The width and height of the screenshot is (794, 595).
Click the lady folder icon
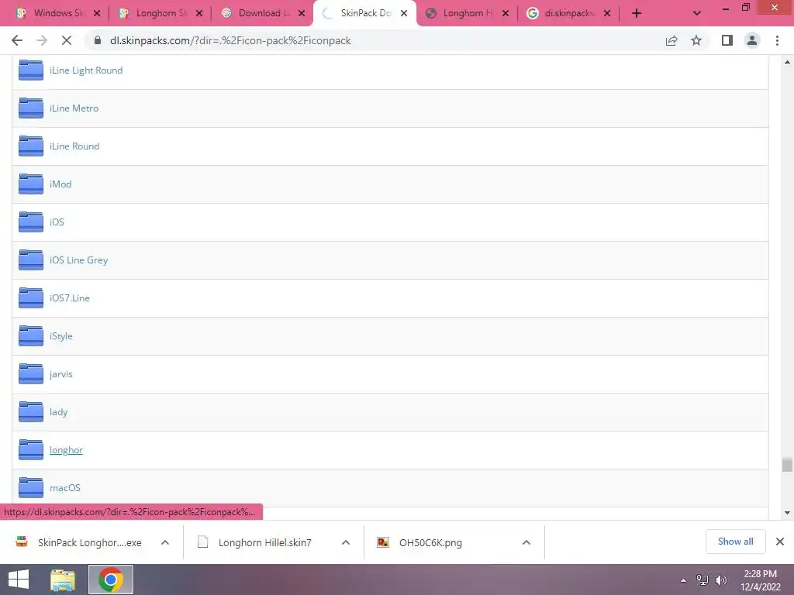pos(31,412)
